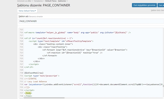This screenshot has width=164, height=99.
Task: Click the Lazy Load AdSense comment
Action: point(36,81)
